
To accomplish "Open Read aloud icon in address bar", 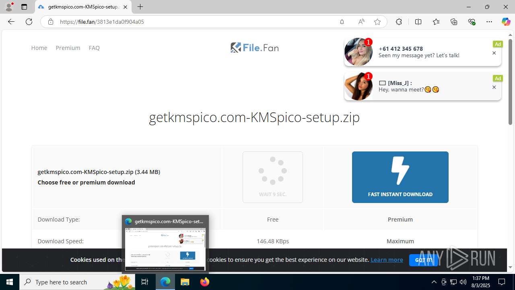I will (x=361, y=22).
